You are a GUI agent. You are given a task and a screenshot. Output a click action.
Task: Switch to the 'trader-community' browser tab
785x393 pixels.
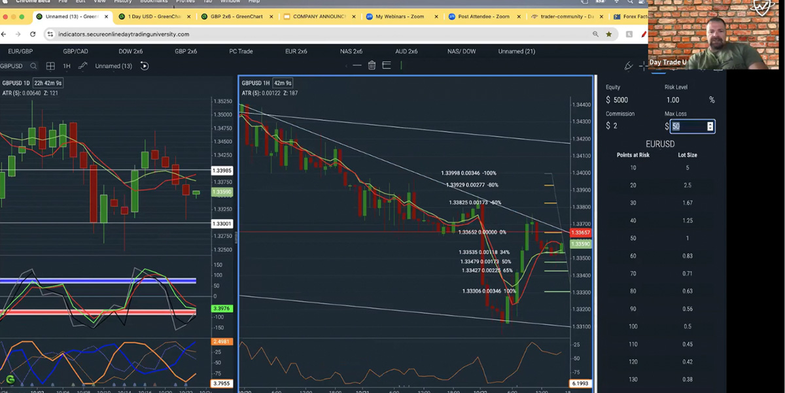coord(567,16)
